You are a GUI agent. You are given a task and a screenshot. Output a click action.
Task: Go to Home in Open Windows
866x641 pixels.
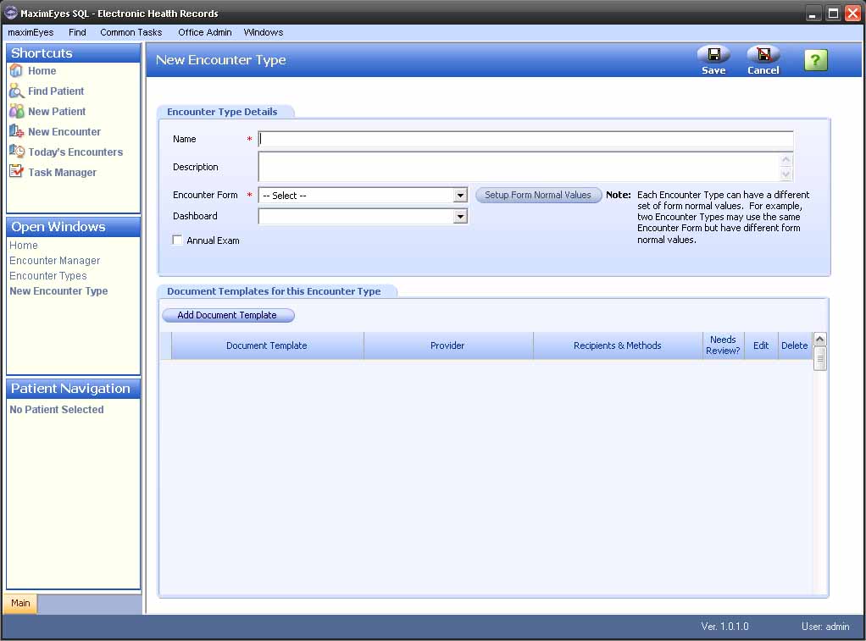24,245
